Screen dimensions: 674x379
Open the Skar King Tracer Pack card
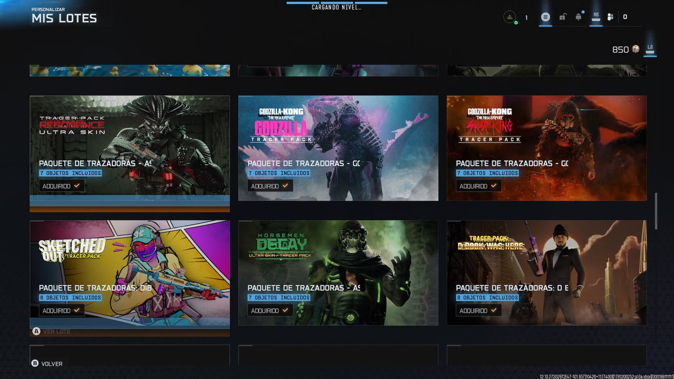pos(547,148)
